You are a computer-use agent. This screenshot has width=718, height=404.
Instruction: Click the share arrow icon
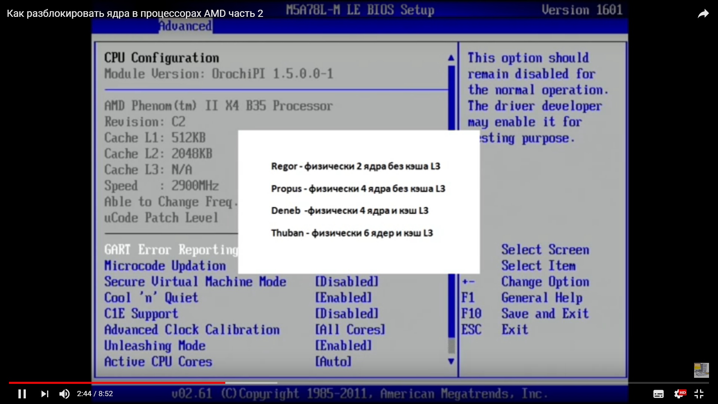point(703,14)
